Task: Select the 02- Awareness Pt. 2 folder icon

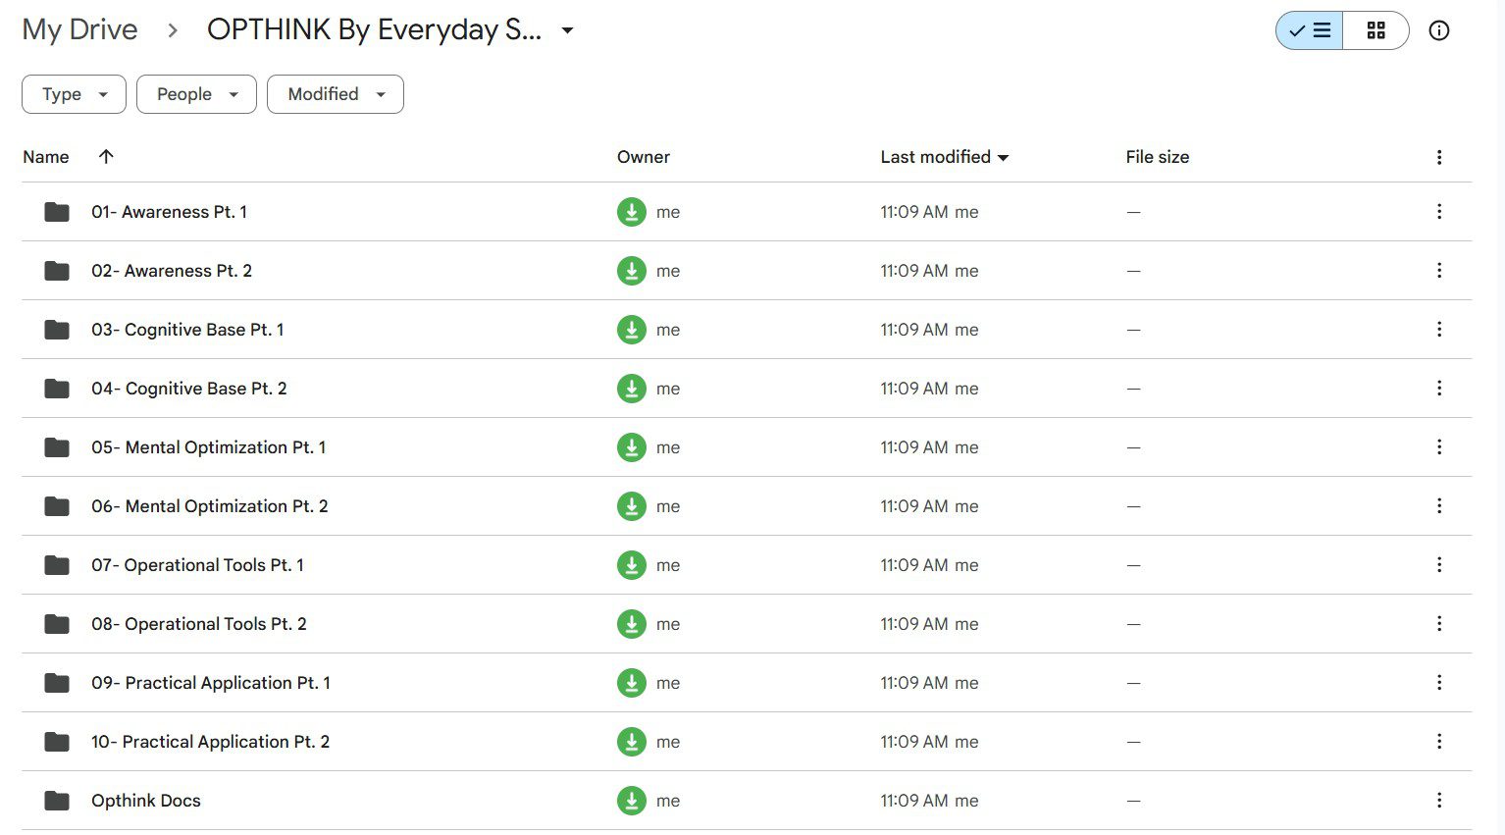Action: (57, 271)
